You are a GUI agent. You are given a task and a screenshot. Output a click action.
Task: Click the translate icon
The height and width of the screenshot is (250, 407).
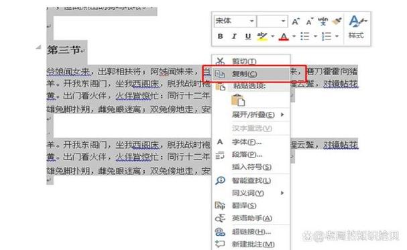click(220, 206)
